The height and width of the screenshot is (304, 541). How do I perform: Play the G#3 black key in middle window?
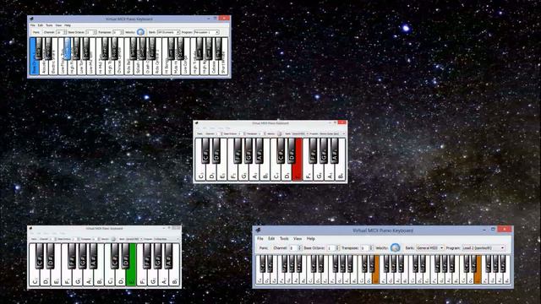(x=249, y=151)
